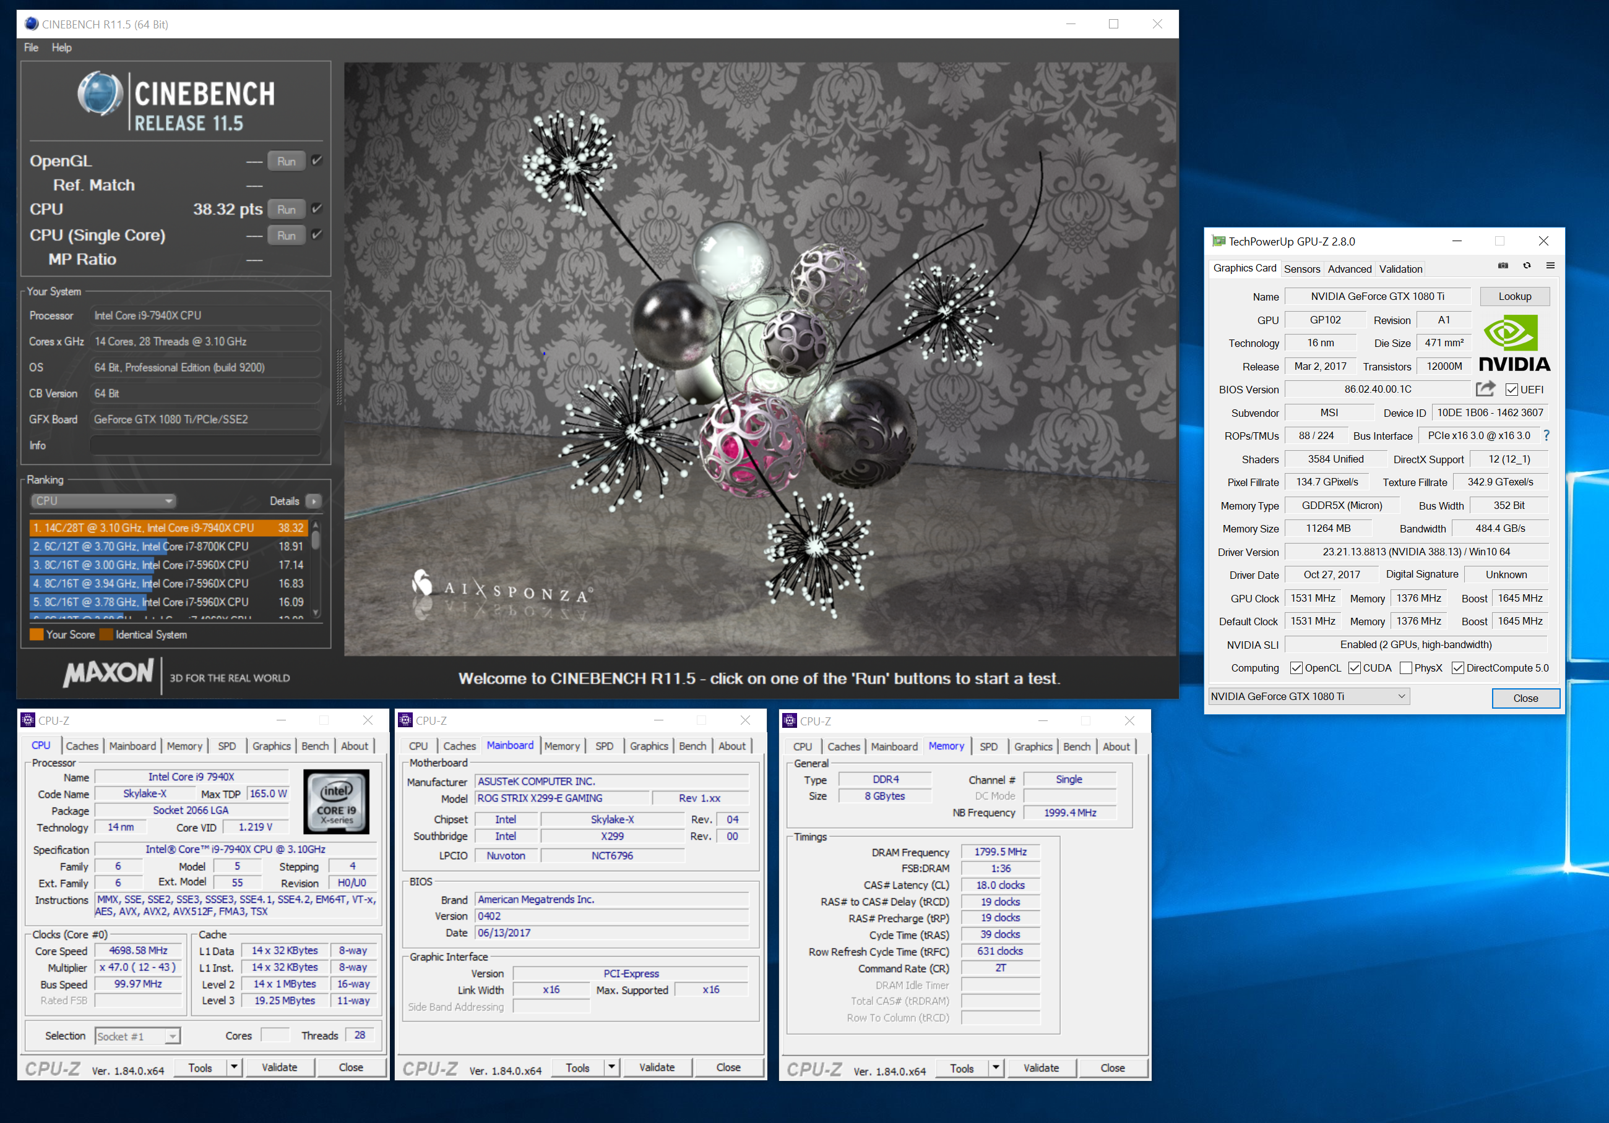1609x1123 pixels.
Task: Click the first CPU-Z window title icon
Action: click(28, 720)
